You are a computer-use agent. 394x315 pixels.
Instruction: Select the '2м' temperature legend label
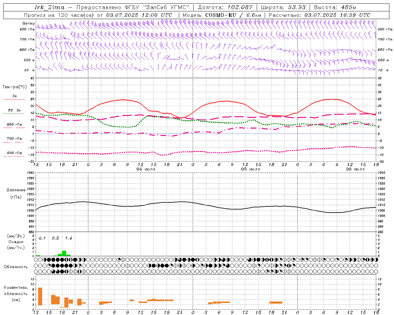tap(14, 96)
